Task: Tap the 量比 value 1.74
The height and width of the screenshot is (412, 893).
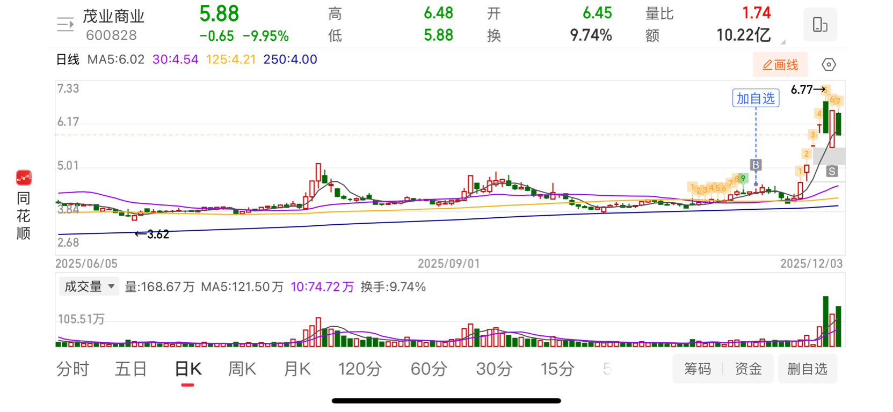Action: coord(756,13)
